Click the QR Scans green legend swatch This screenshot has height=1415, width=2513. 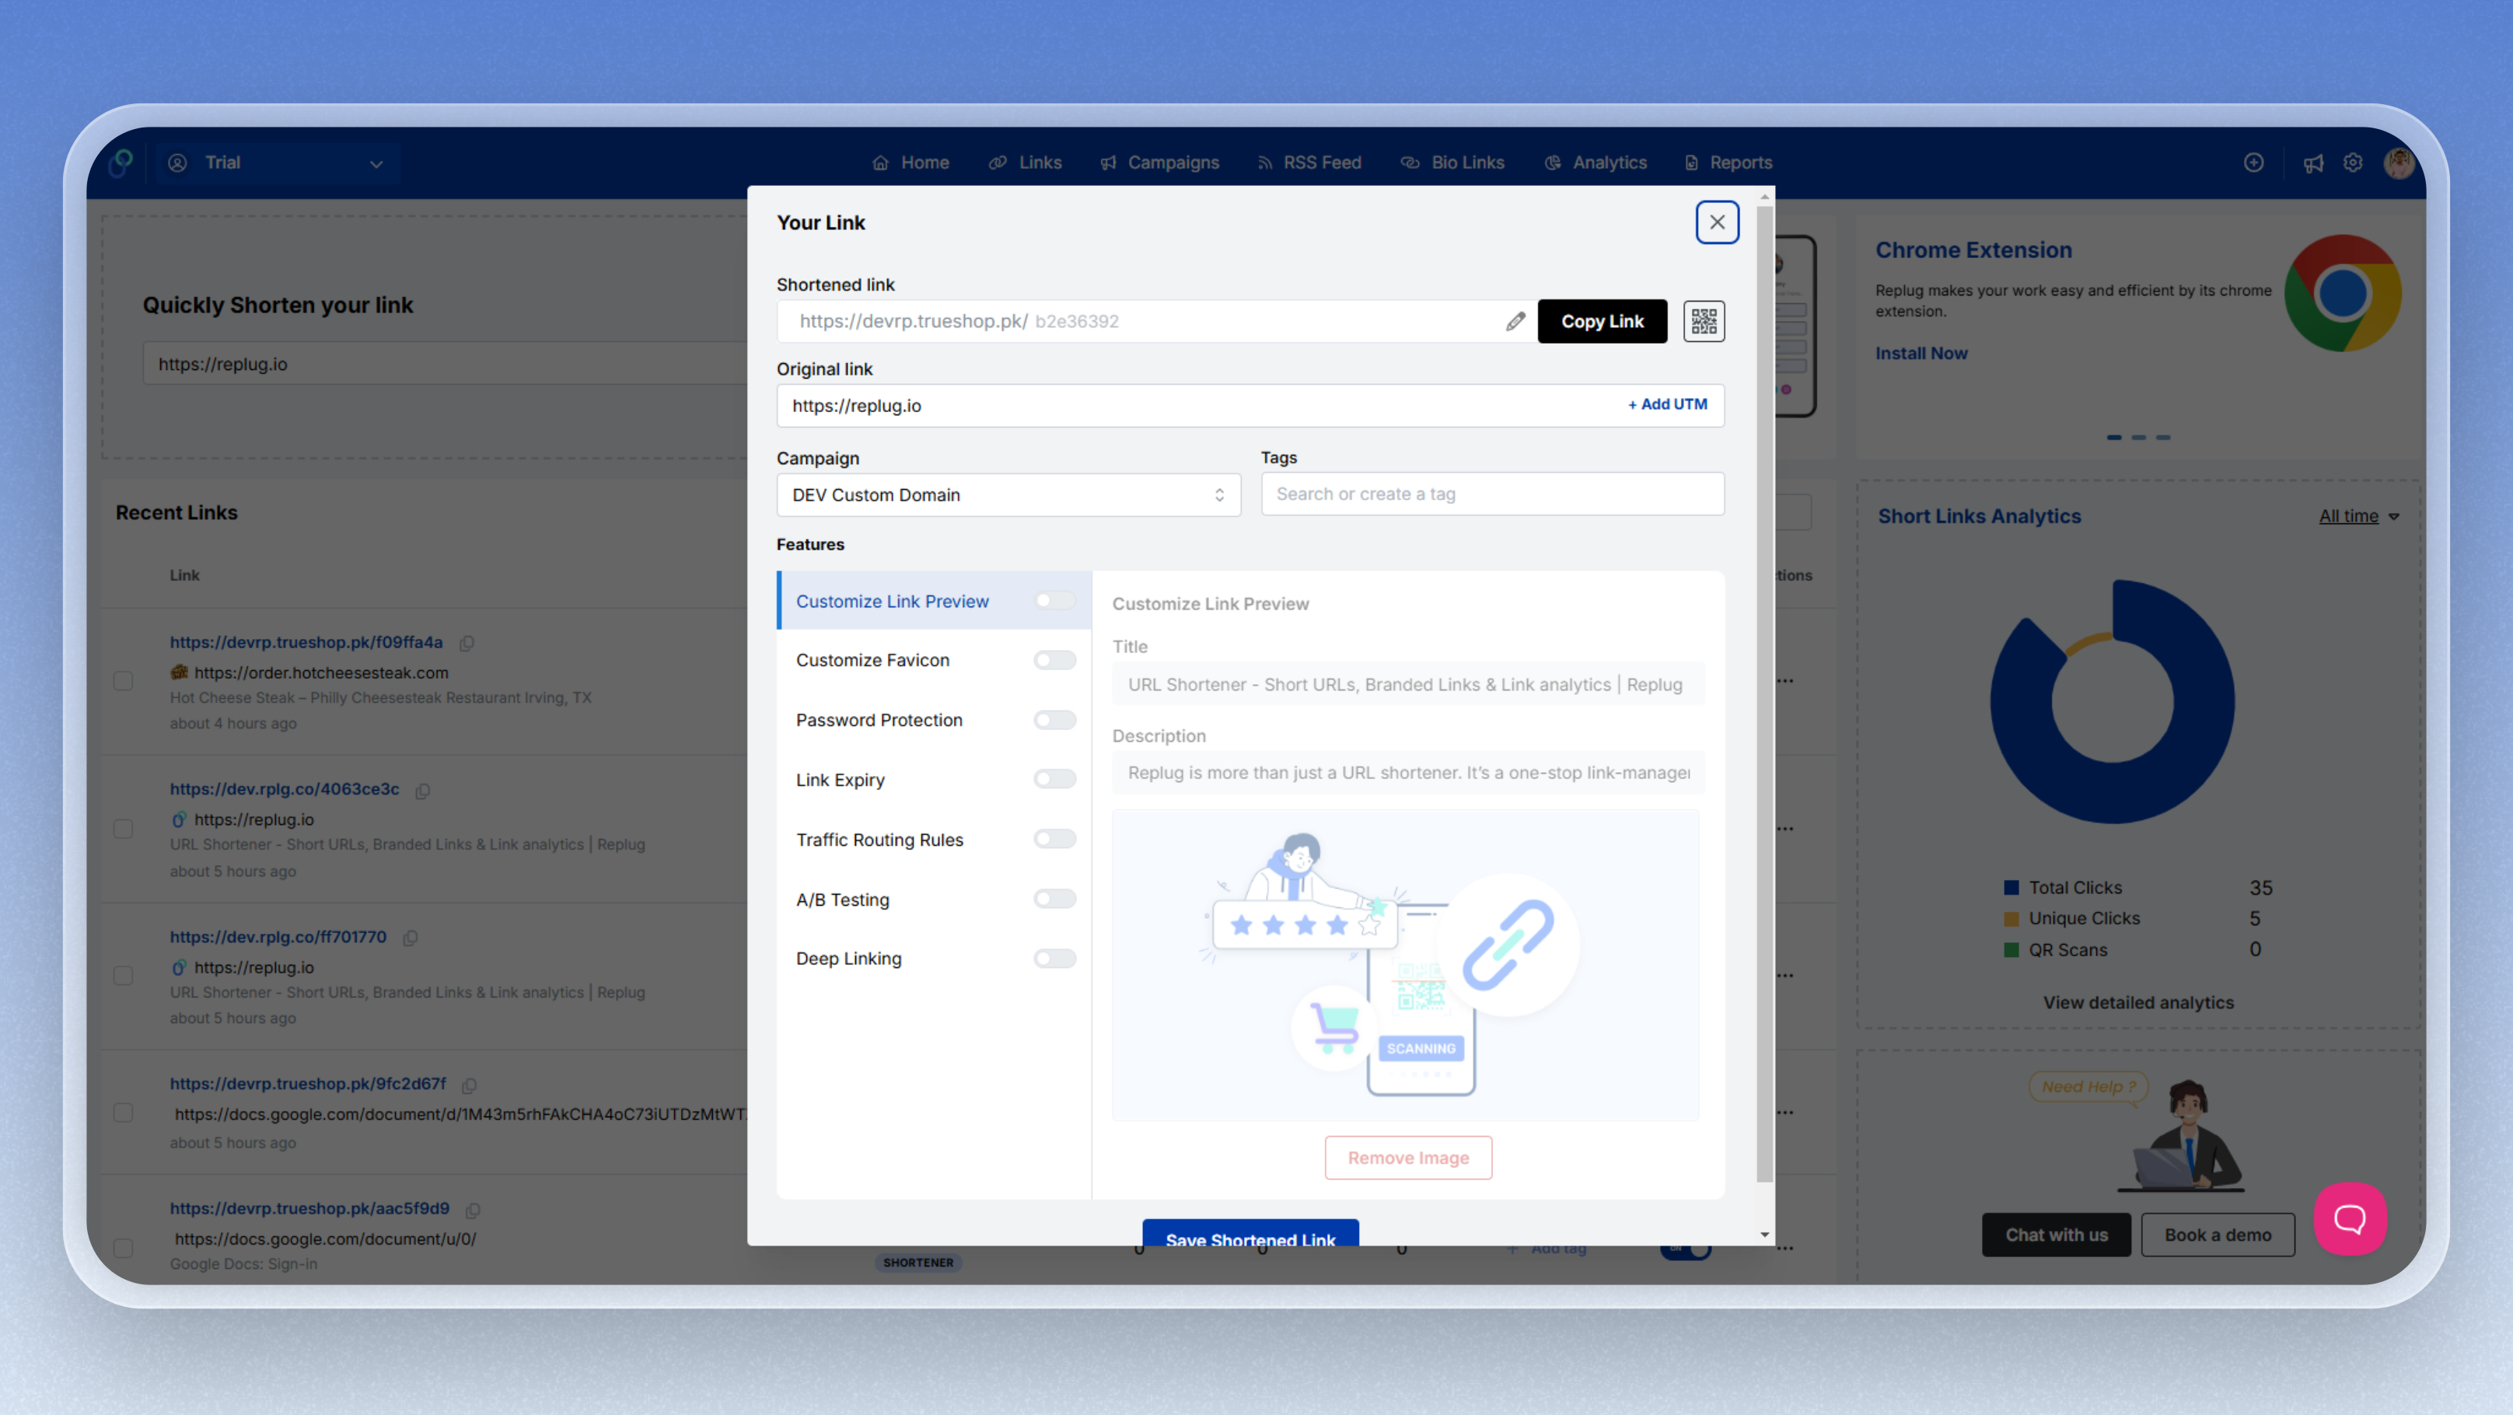pos(2011,950)
